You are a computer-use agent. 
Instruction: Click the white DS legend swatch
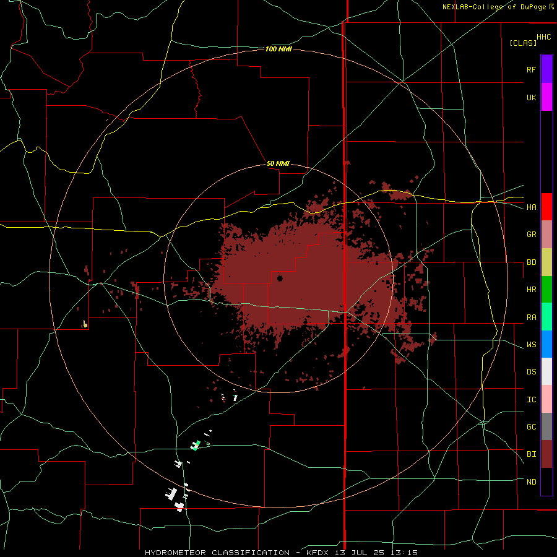coord(546,371)
